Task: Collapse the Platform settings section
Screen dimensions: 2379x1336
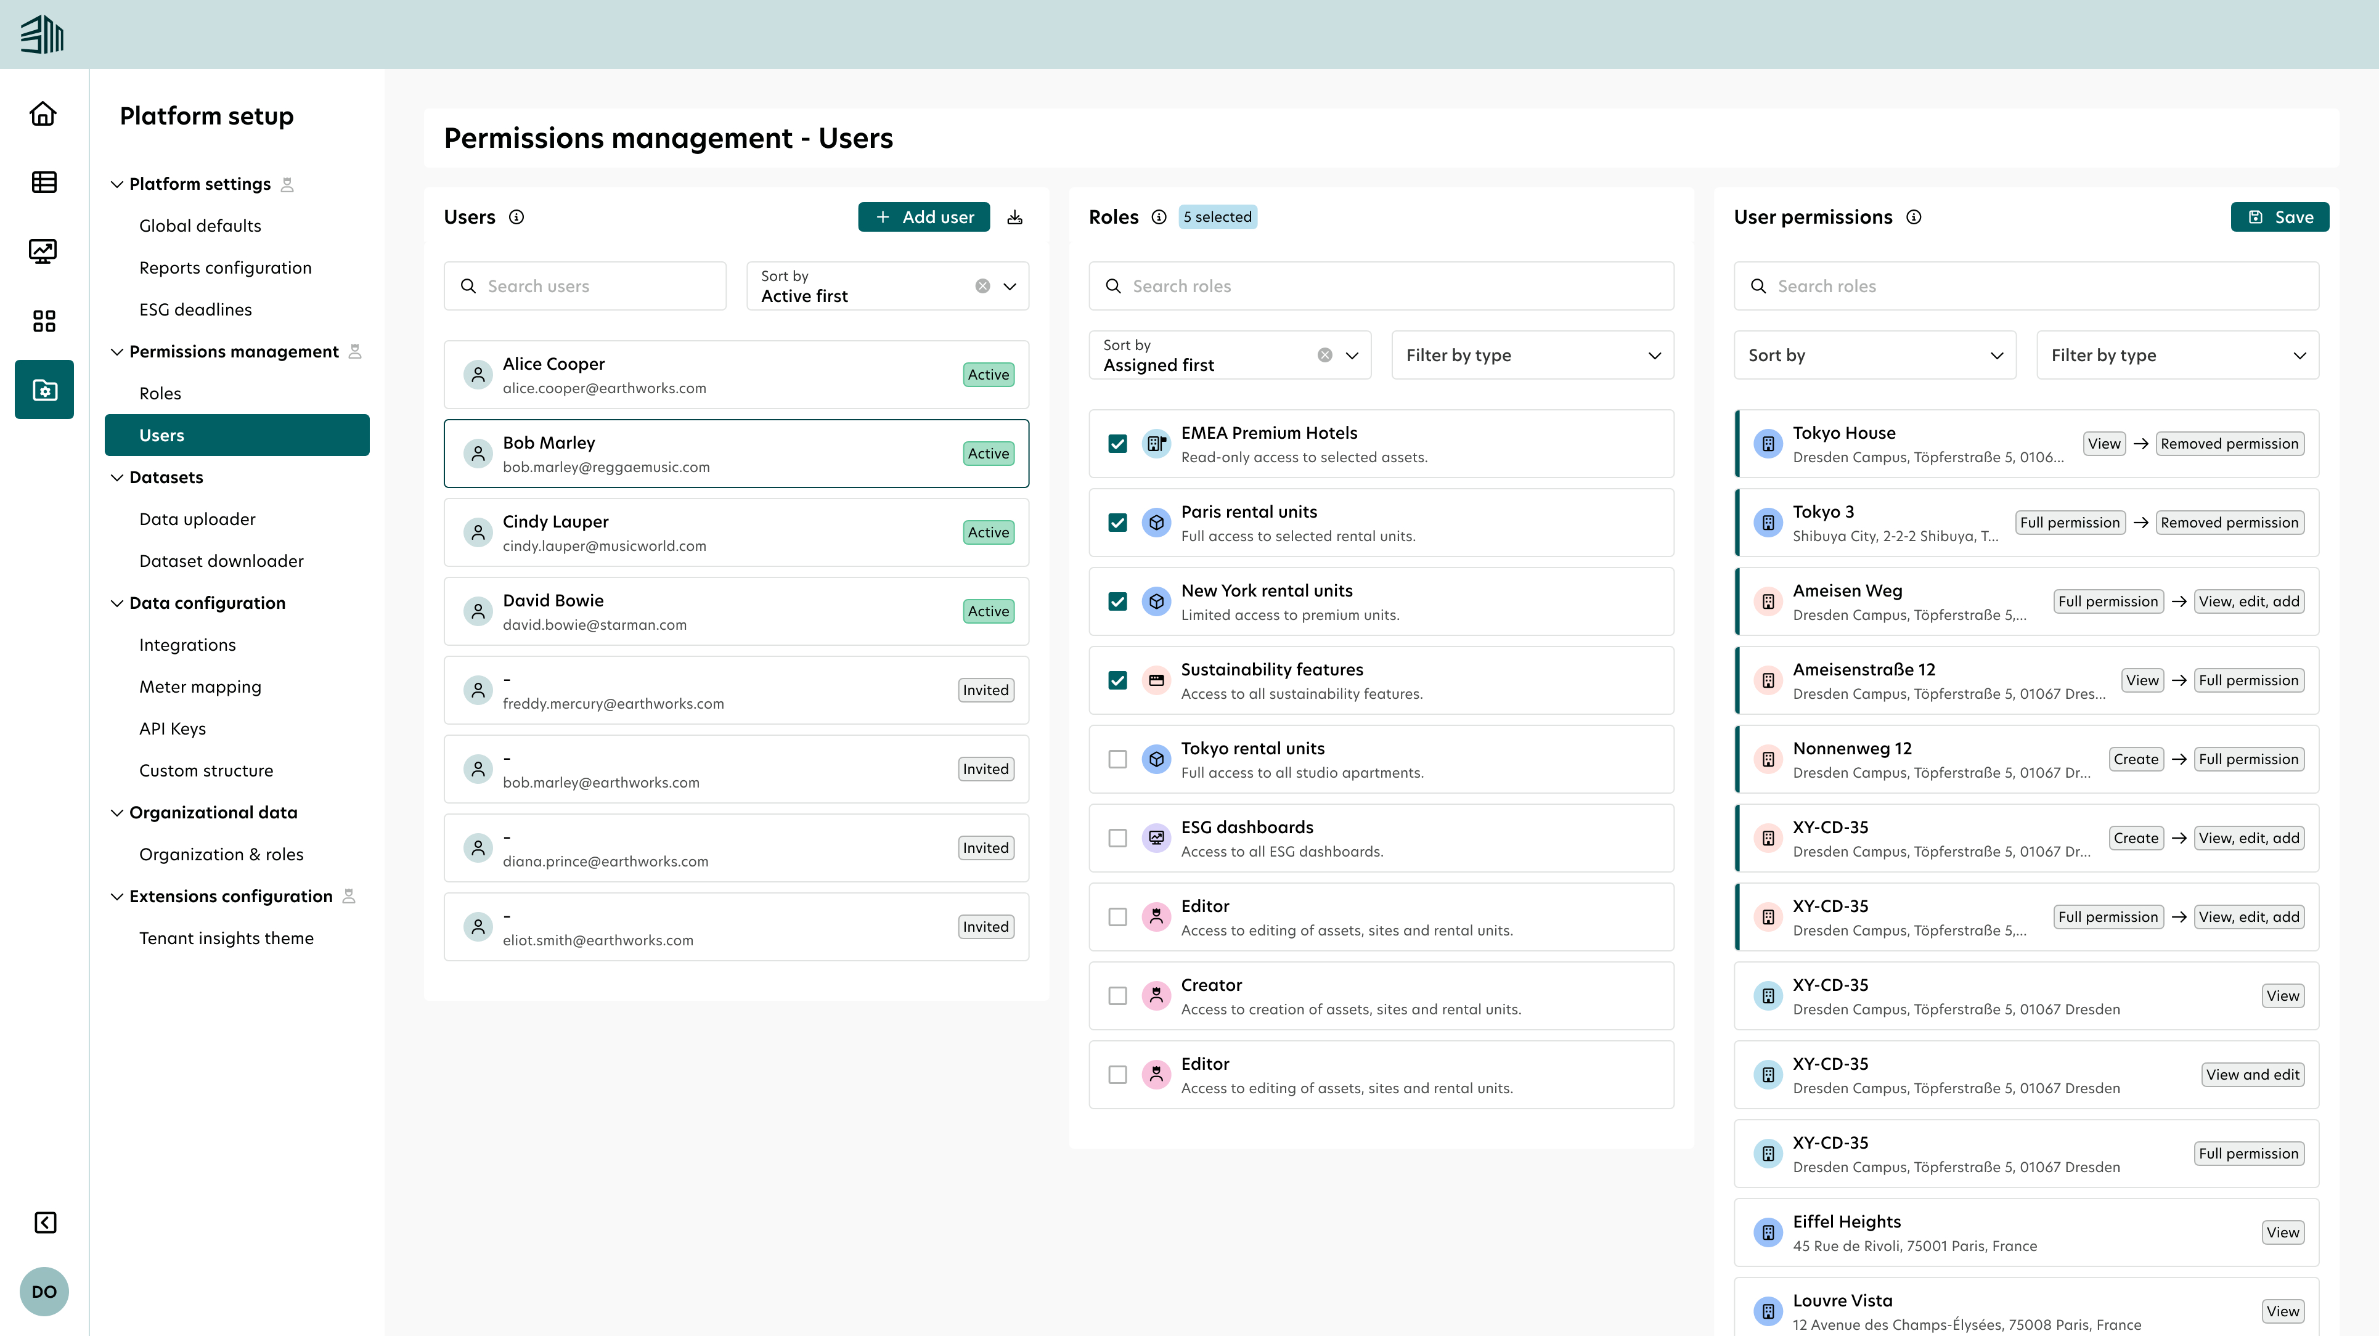Action: click(117, 185)
